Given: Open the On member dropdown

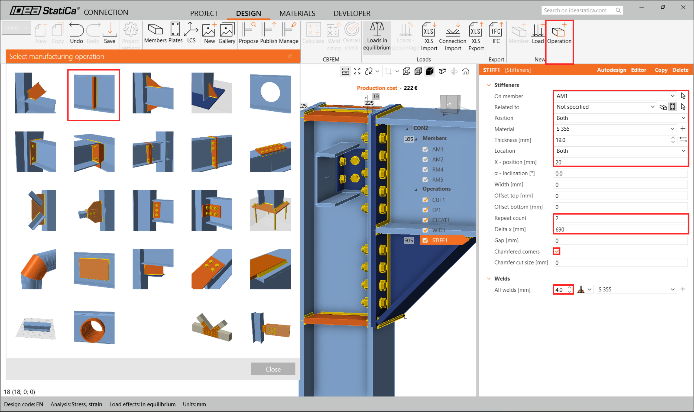Looking at the screenshot, I should pyautogui.click(x=672, y=96).
